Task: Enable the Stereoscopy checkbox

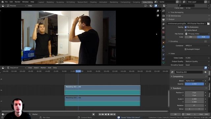Action: (x=169, y=16)
